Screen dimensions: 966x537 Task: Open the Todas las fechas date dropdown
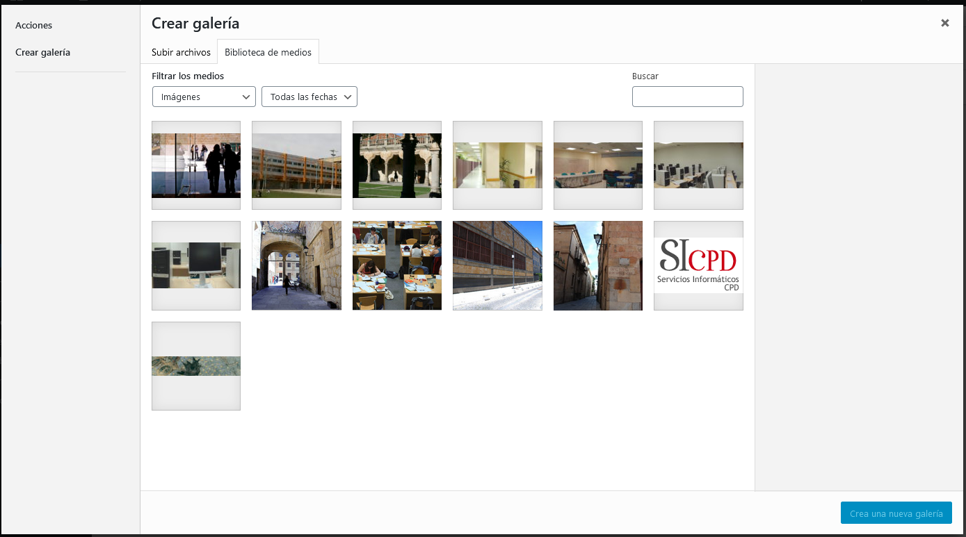point(309,97)
